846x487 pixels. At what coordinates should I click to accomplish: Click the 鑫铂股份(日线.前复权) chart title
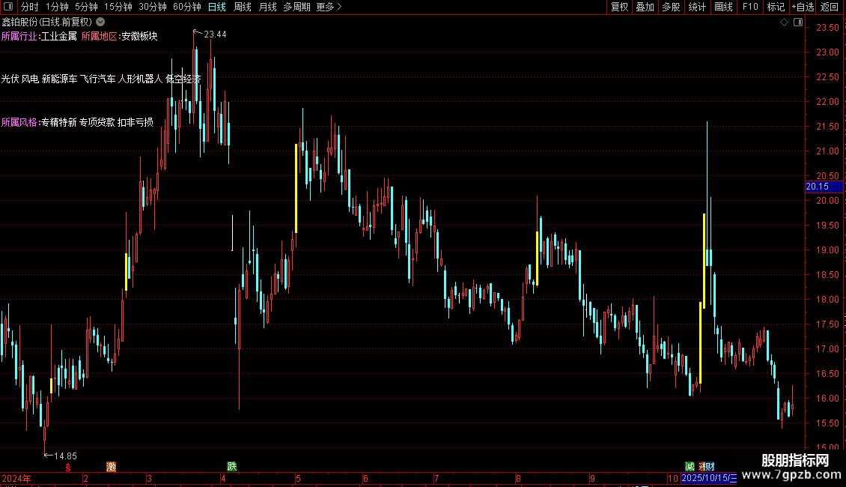[47, 22]
